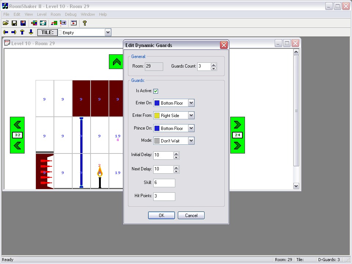Confirm dialog with OK button
This screenshot has width=352, height=264.
coord(161,216)
